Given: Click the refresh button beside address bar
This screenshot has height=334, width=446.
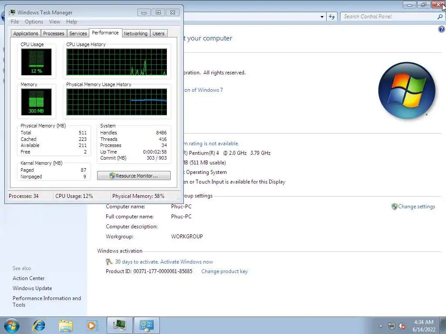Looking at the screenshot, I should [332, 17].
